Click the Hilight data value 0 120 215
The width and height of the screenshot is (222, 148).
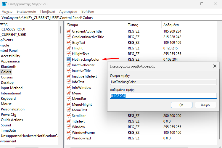pos(170,48)
